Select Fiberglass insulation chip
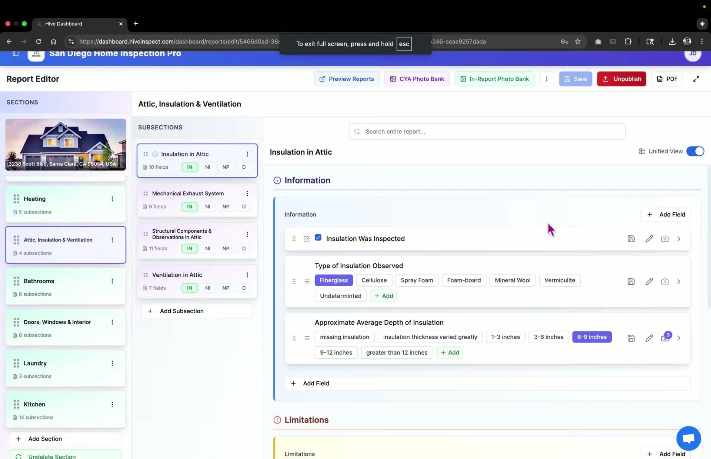 (x=334, y=280)
